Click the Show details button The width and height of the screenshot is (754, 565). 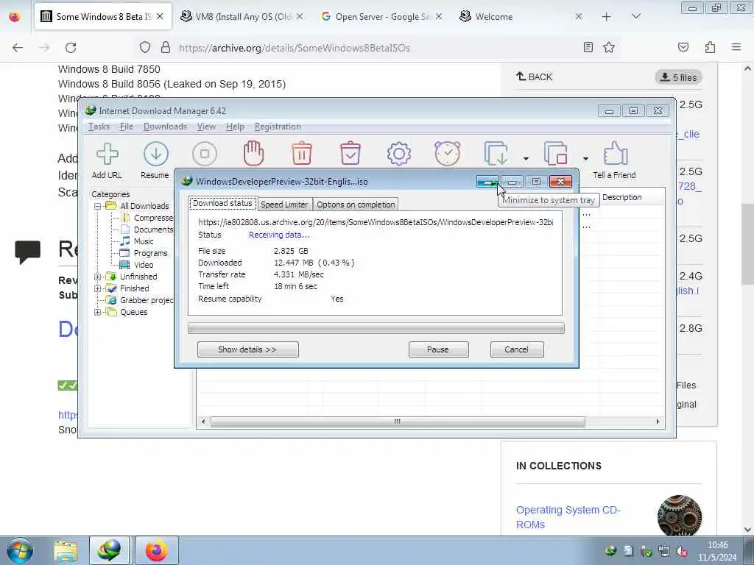(x=247, y=349)
